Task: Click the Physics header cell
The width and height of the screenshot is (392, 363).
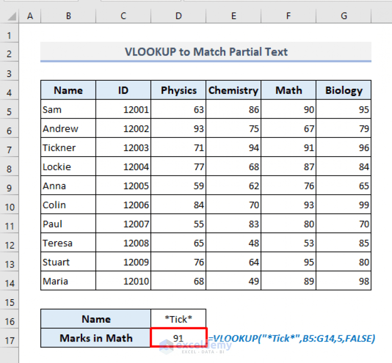Action: [178, 90]
